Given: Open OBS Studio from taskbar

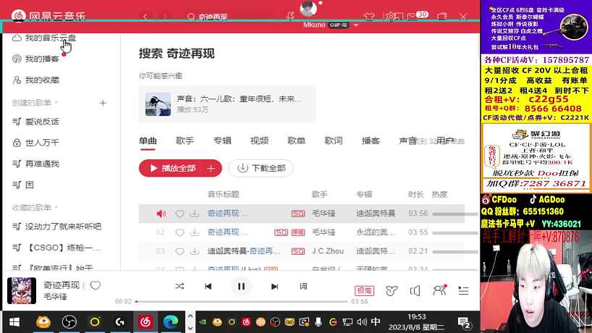Looking at the screenshot, I should point(69,322).
